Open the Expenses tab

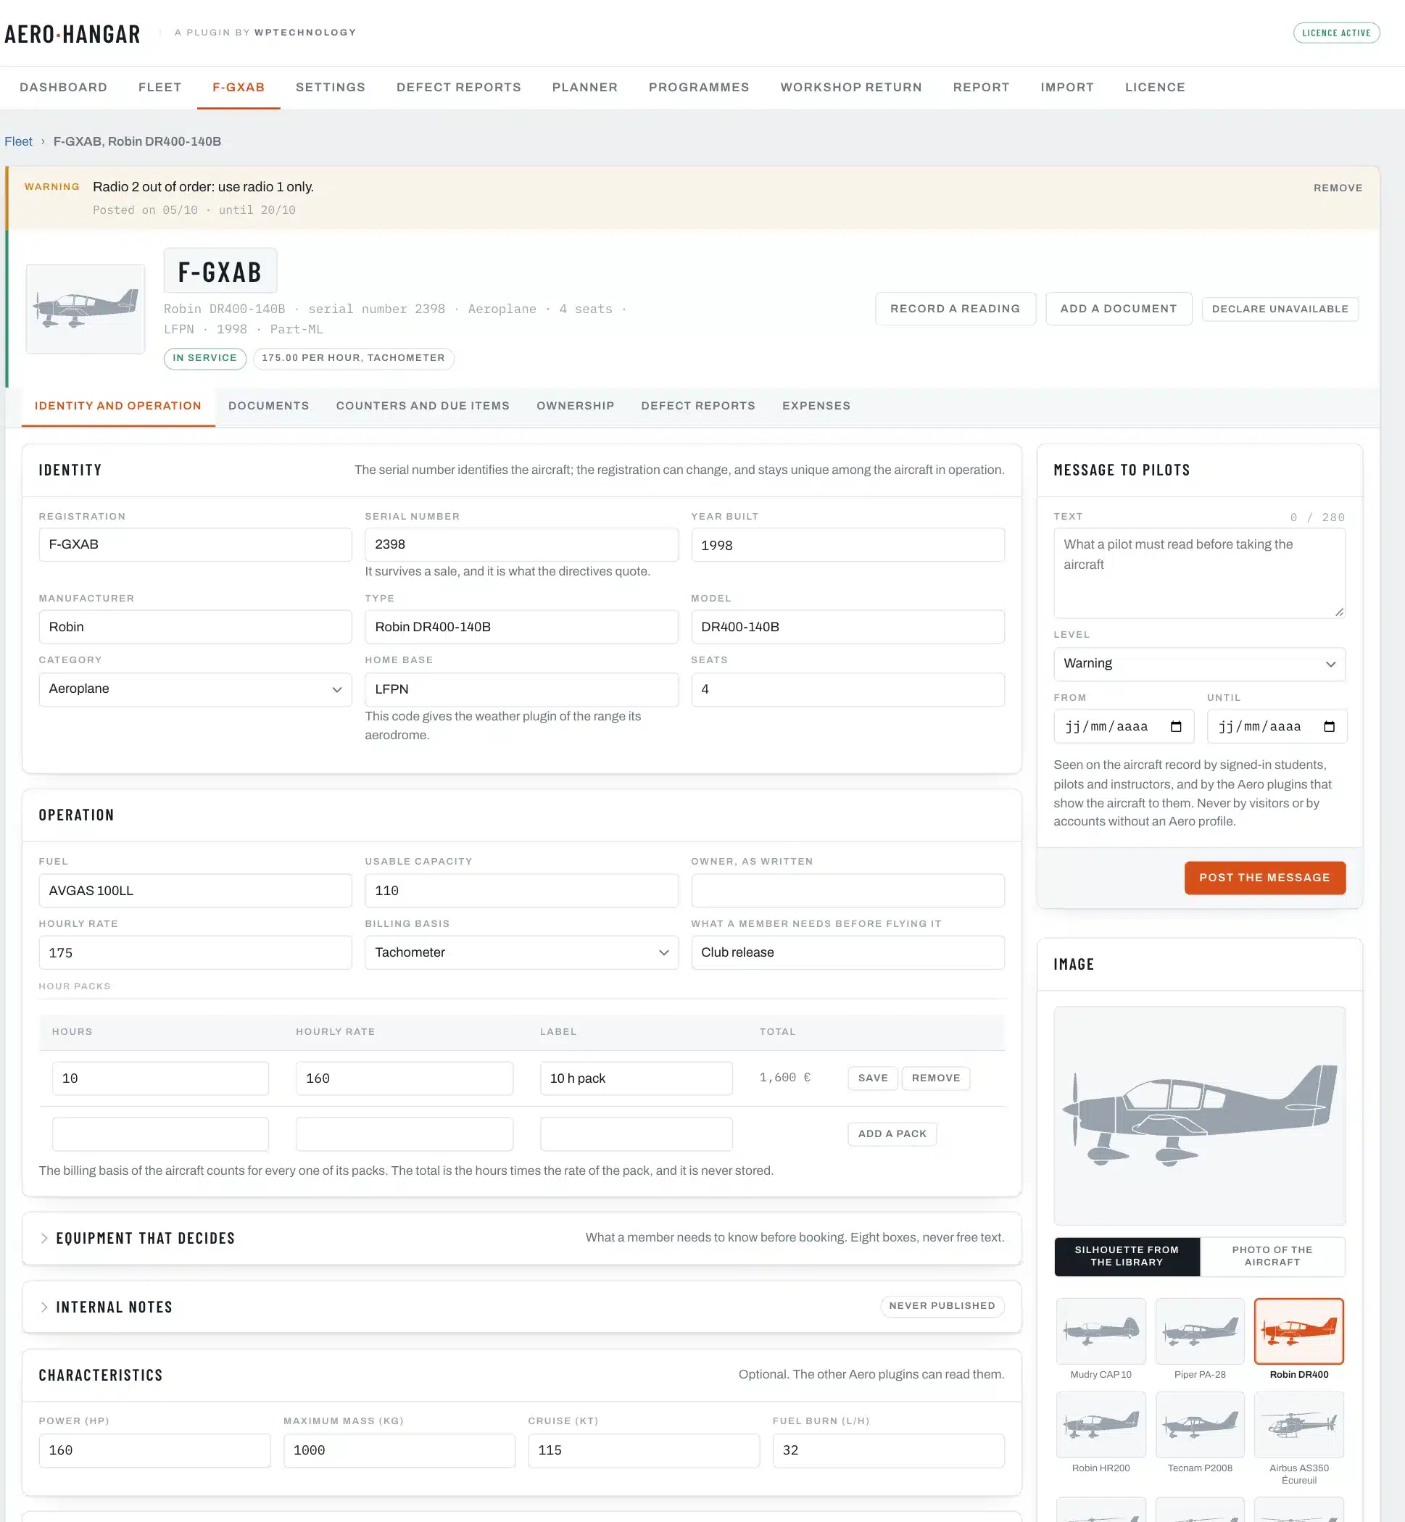coord(816,406)
